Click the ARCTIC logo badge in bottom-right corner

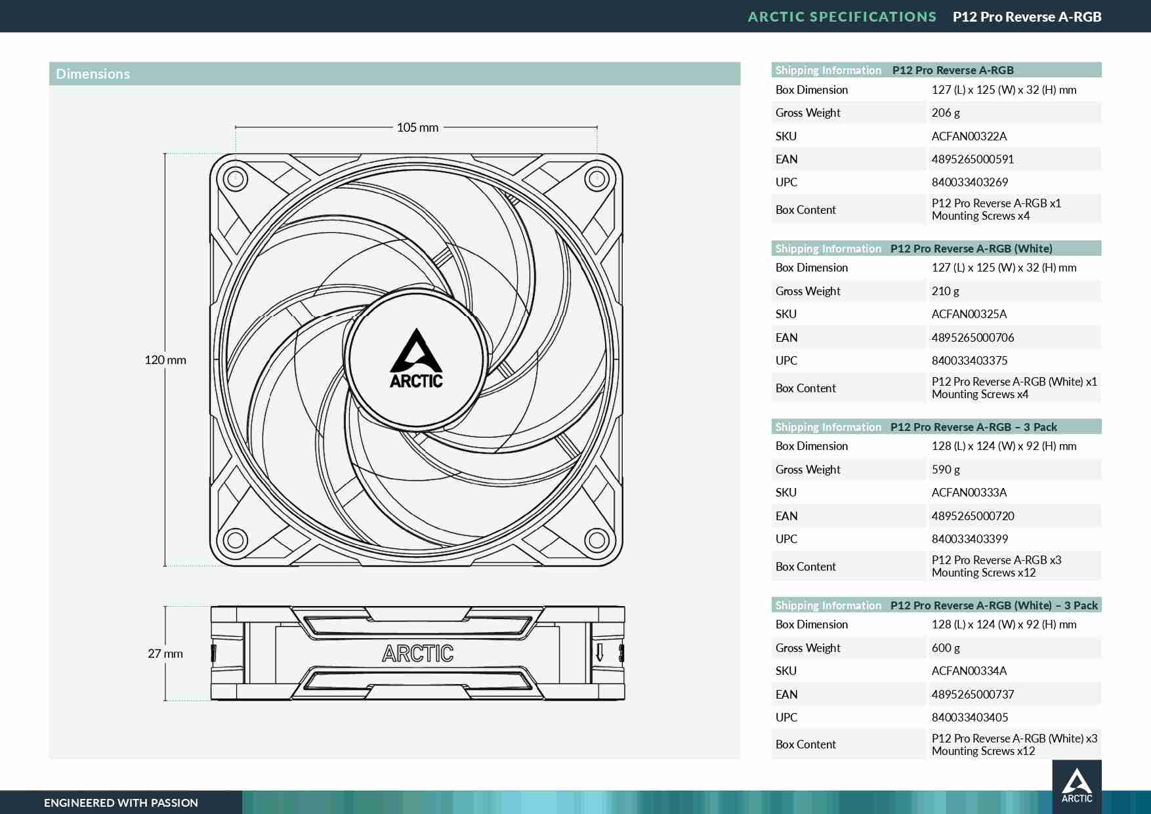[x=1076, y=785]
